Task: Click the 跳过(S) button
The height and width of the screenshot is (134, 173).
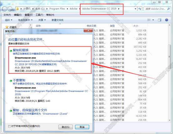Action: tap(66, 127)
